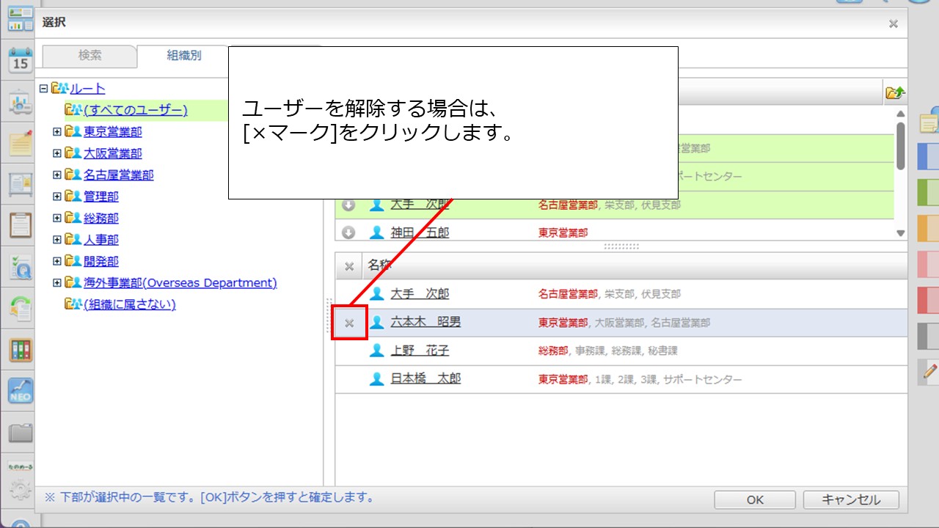The height and width of the screenshot is (528, 939).
Task: Click the green color tab at right edge
Action: click(929, 193)
